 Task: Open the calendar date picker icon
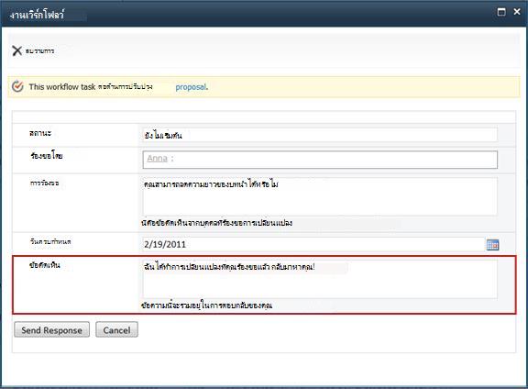point(492,245)
